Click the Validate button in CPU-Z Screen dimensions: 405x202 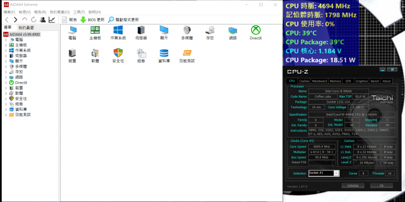pyautogui.click(x=353, y=186)
